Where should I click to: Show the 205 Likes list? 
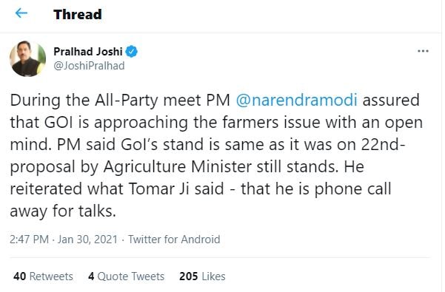(x=202, y=276)
